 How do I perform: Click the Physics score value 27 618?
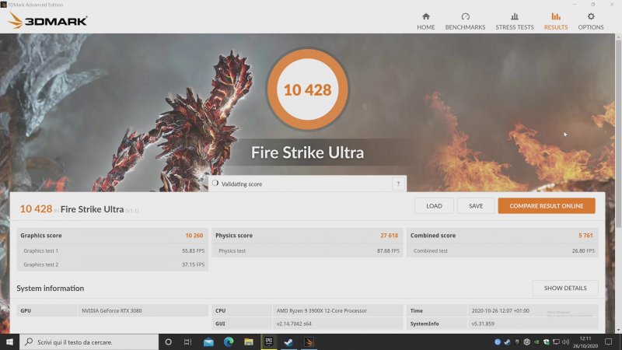(x=389, y=236)
